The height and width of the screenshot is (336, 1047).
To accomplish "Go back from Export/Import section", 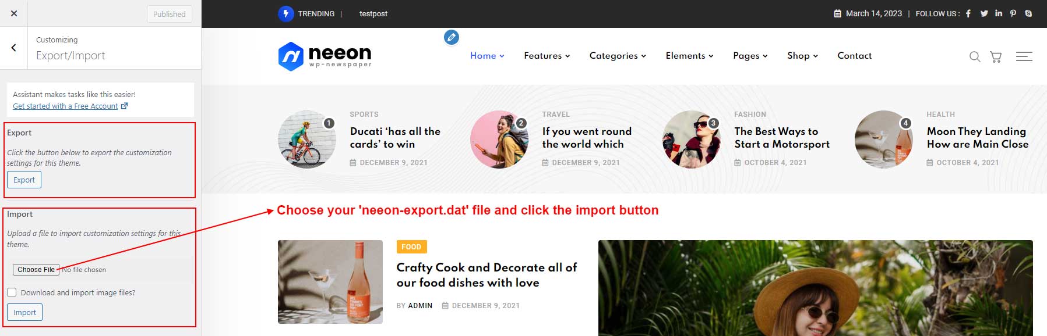I will click(14, 48).
